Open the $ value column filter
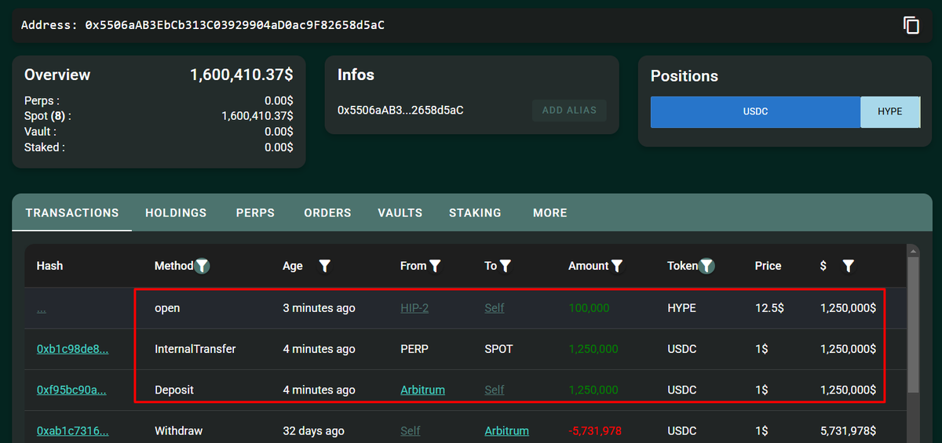 tap(848, 266)
